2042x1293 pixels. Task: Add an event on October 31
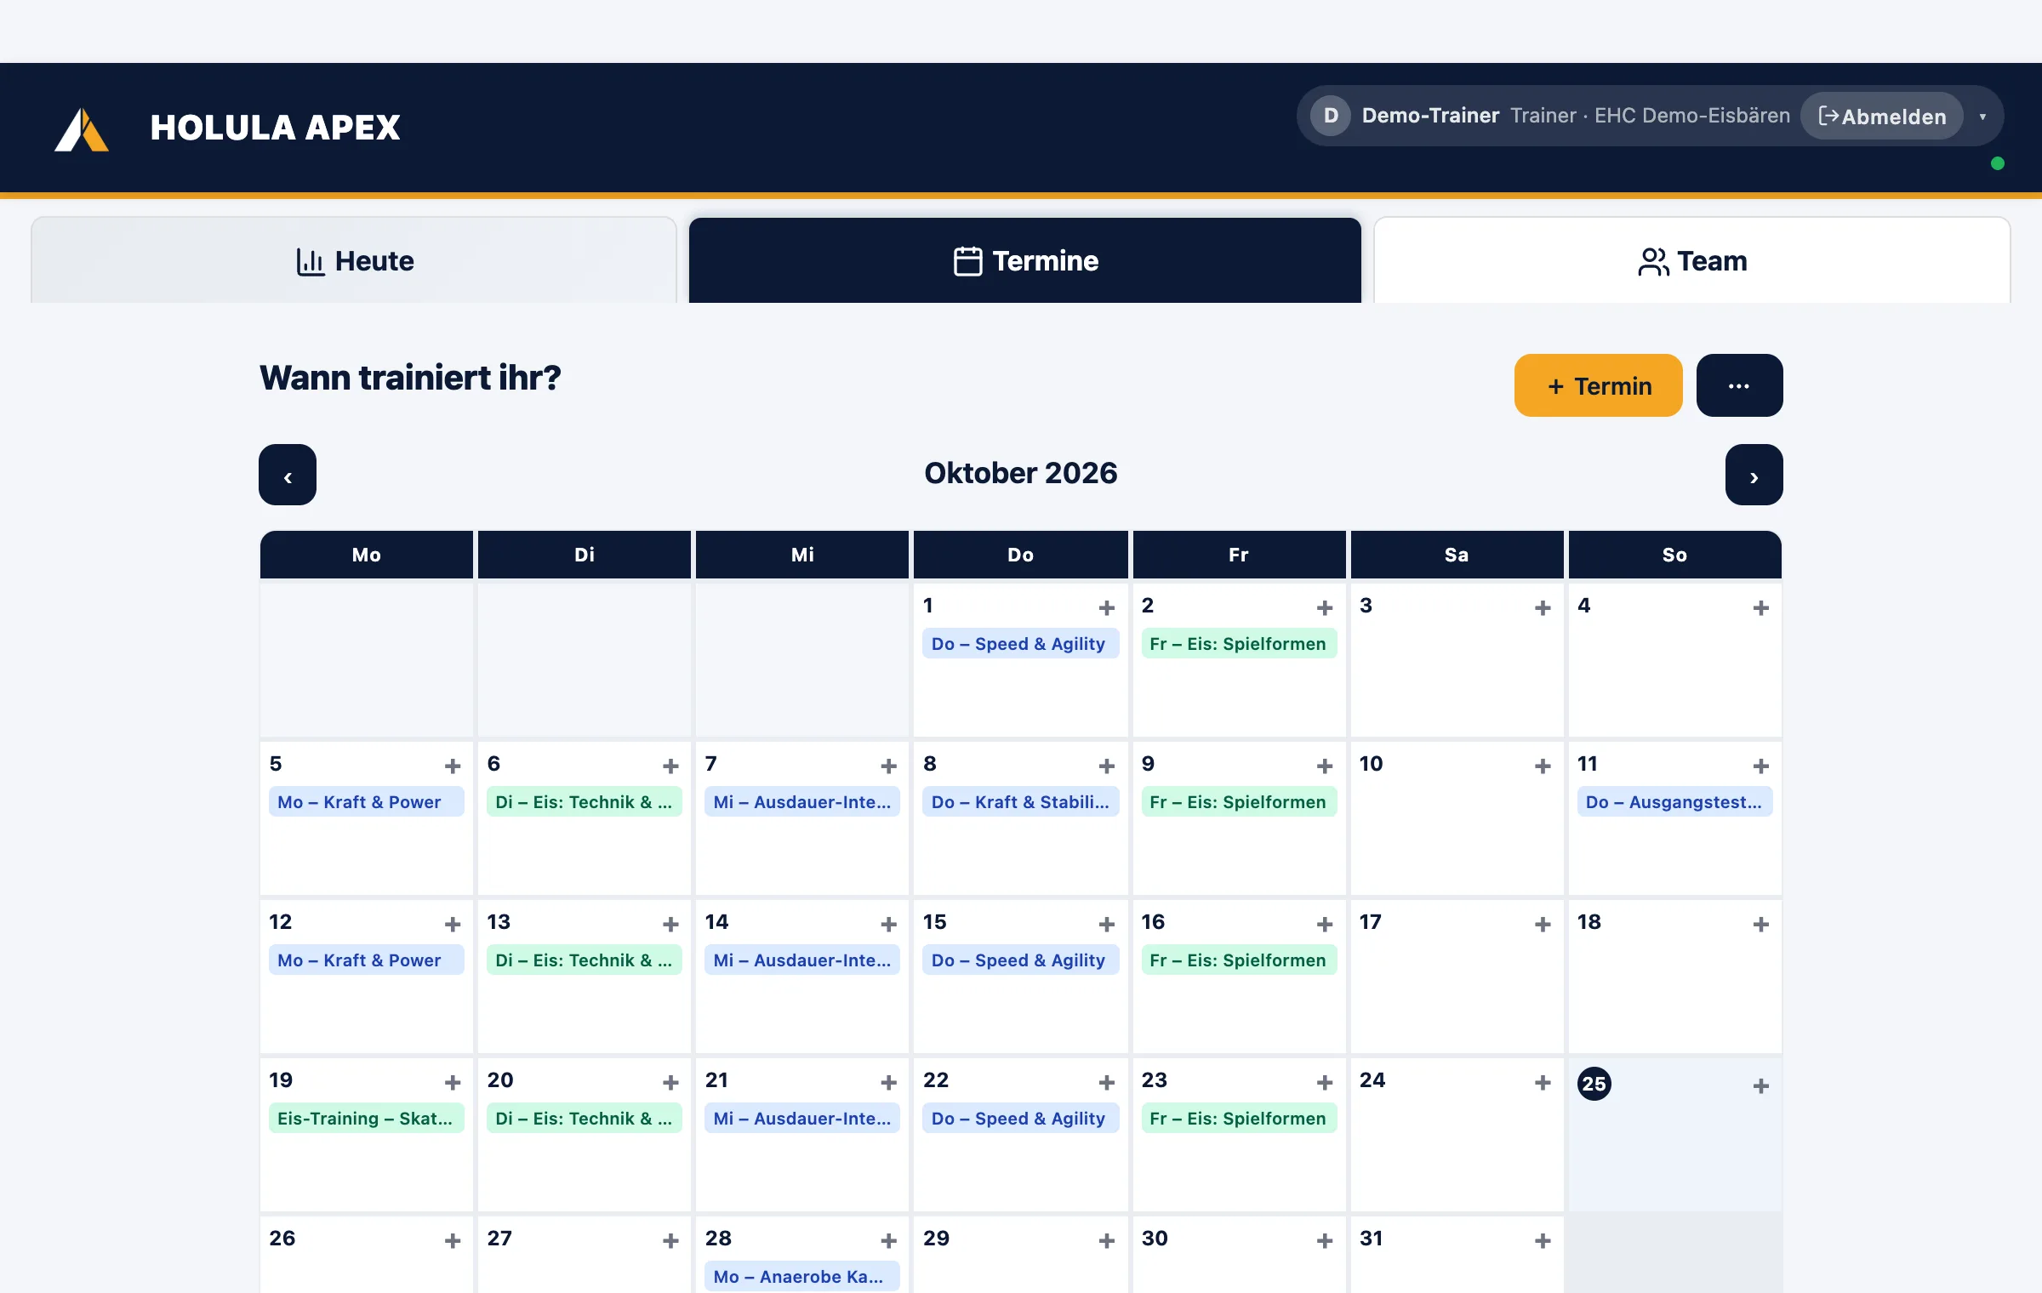[x=1543, y=1240]
